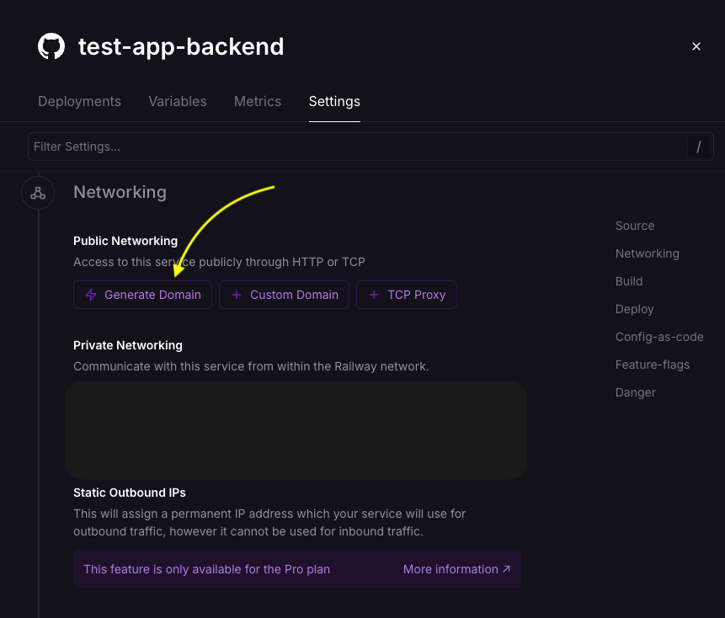The image size is (725, 618).
Task: Open Feature-flags section in sidebar
Action: (x=653, y=365)
